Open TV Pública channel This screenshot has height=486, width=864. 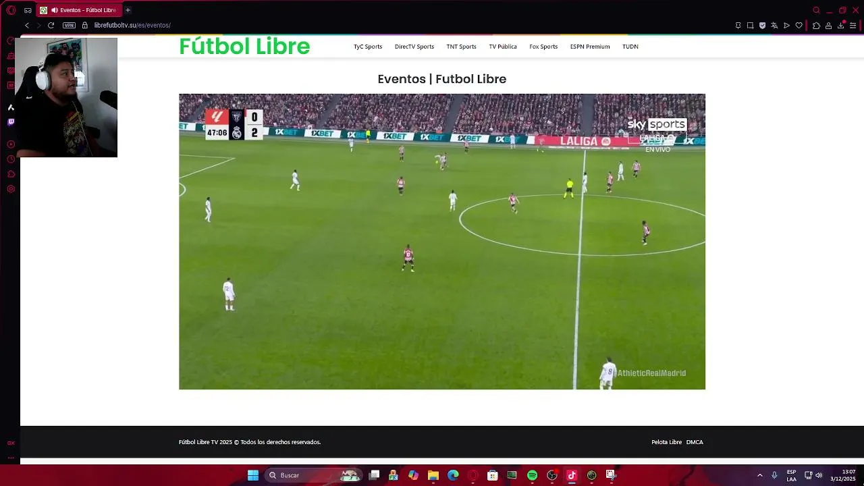coord(503,47)
